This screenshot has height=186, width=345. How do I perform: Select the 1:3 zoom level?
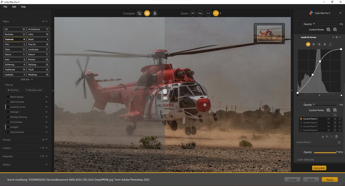tap(216, 13)
